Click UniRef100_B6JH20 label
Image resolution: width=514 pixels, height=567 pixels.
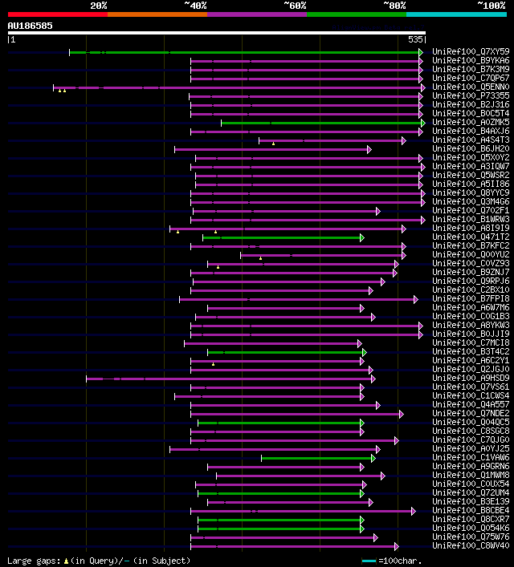click(x=471, y=148)
